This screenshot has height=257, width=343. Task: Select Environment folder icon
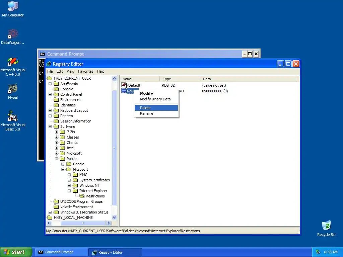[56, 100]
